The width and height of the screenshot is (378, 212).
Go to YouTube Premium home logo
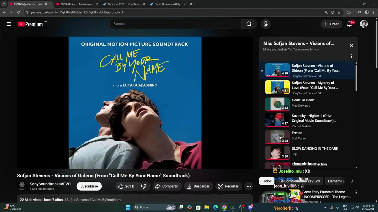pyautogui.click(x=30, y=24)
